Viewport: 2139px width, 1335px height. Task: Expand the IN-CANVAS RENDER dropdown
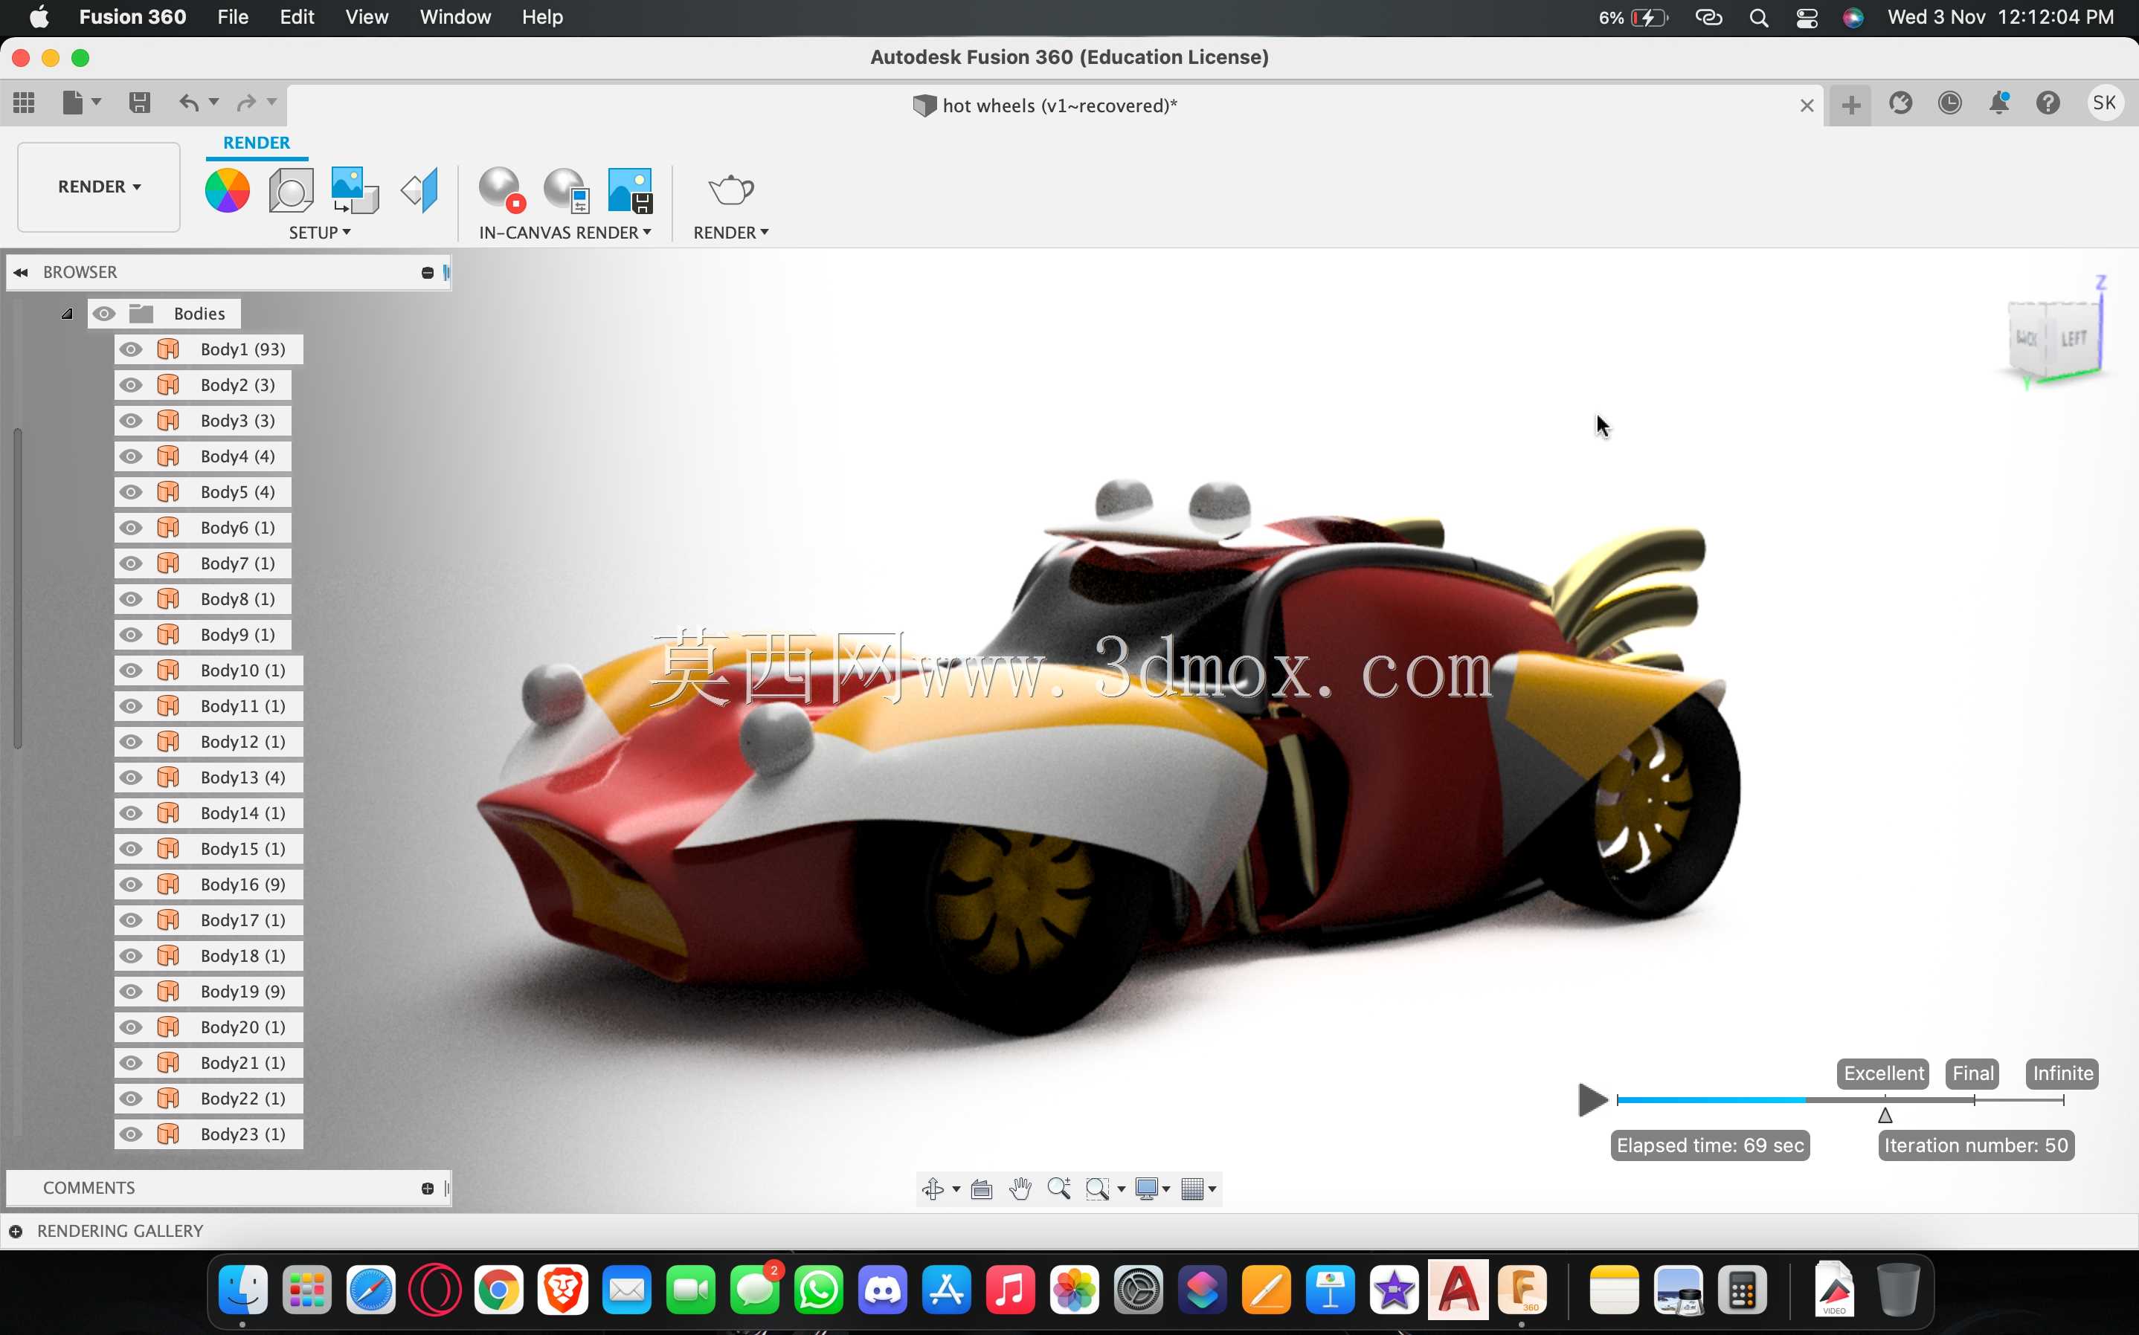point(565,232)
